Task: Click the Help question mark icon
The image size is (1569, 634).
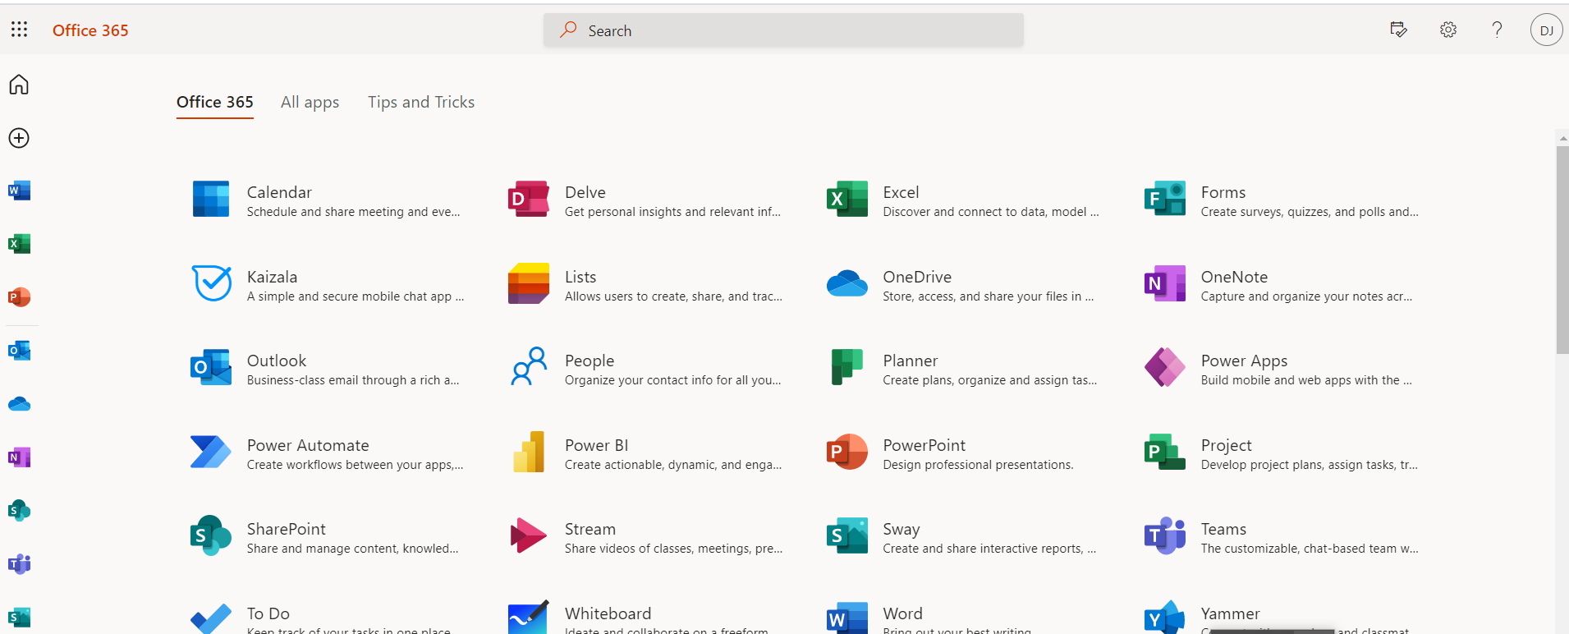Action: 1497,30
